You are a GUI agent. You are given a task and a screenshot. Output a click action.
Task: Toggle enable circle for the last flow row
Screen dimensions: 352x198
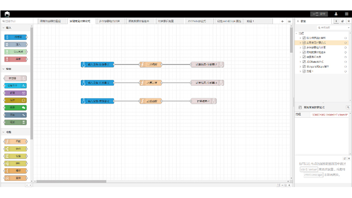click(345, 71)
